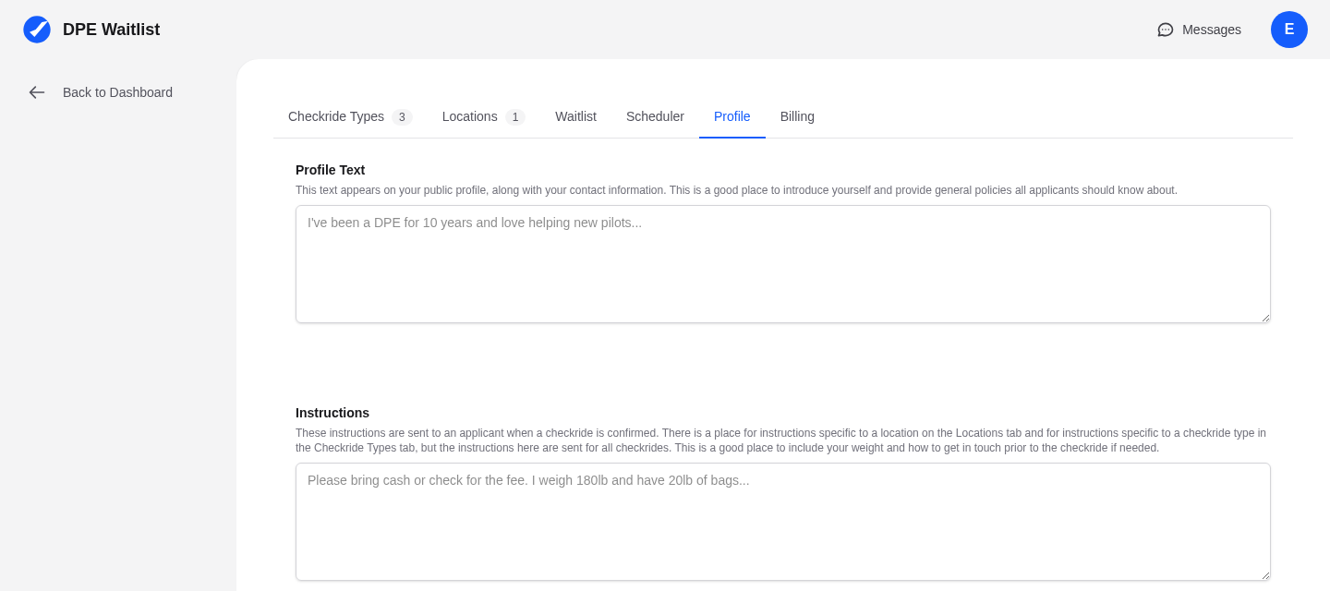The height and width of the screenshot is (591, 1330).
Task: Click the DPE Waitlist blue checkmark logo
Action: (37, 29)
